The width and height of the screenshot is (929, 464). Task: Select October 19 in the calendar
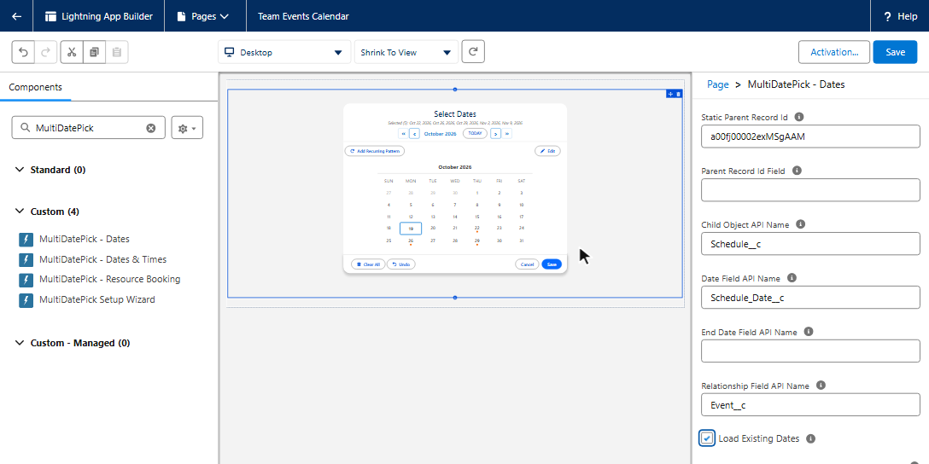click(x=411, y=229)
